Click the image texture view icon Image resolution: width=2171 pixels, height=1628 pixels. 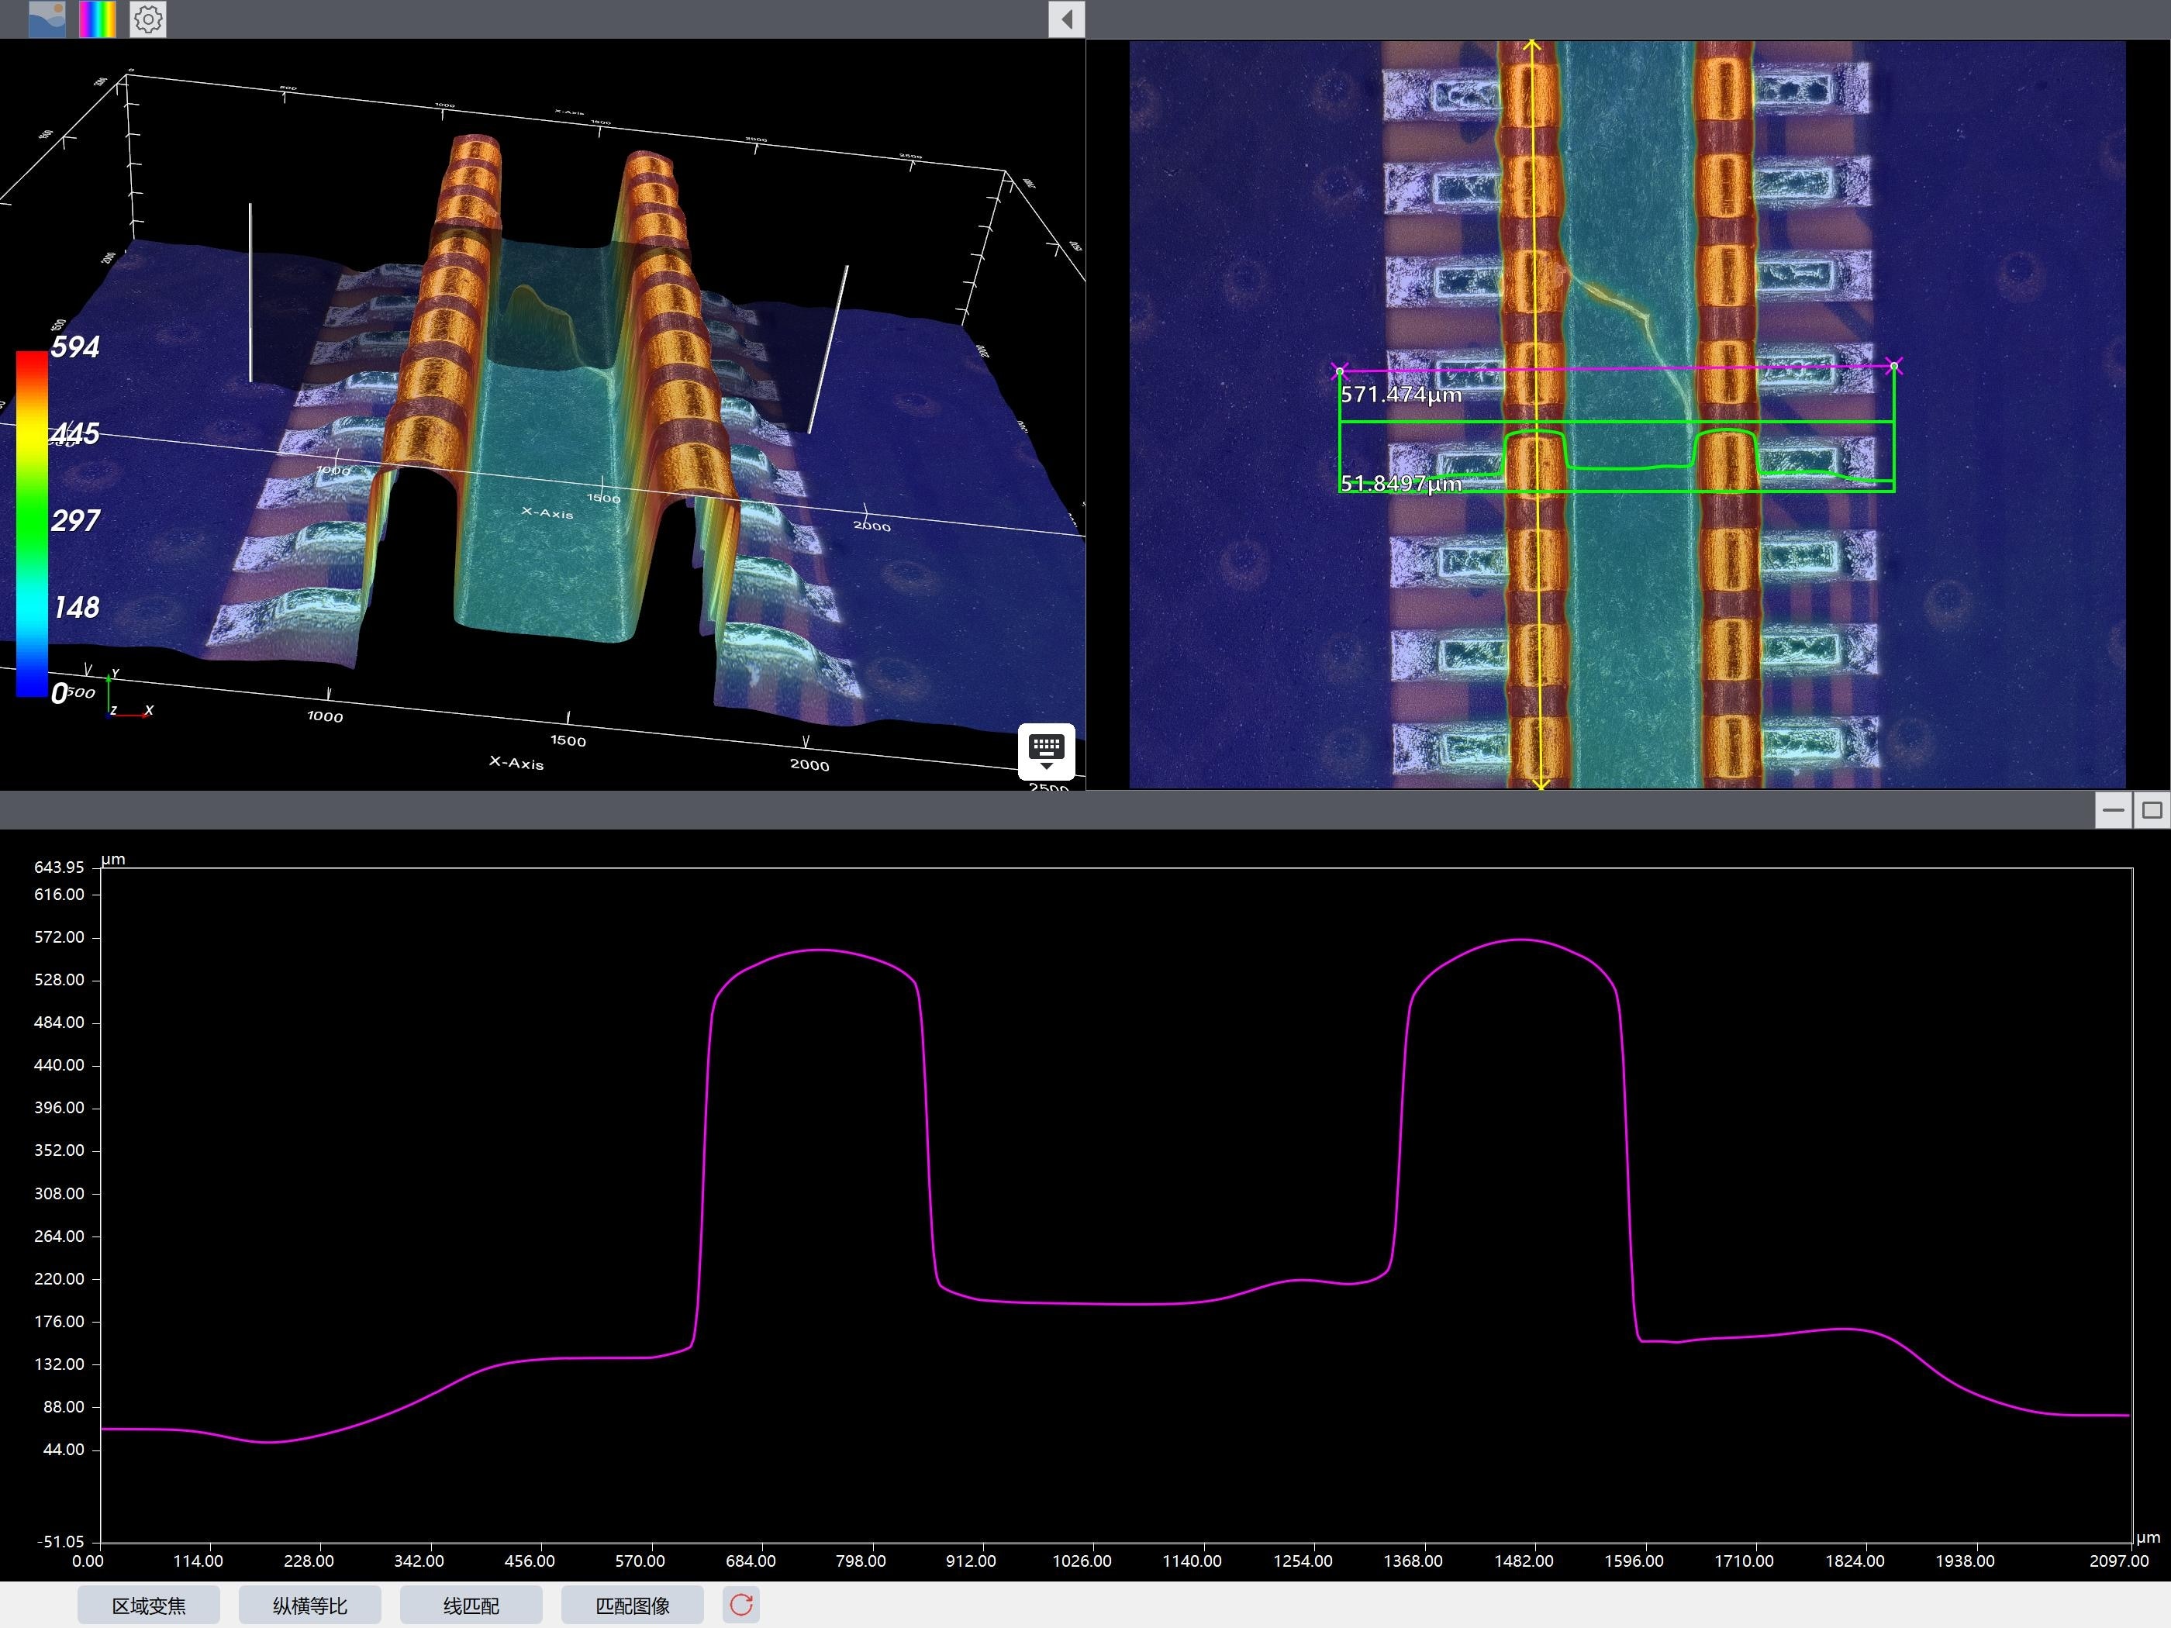(47, 19)
